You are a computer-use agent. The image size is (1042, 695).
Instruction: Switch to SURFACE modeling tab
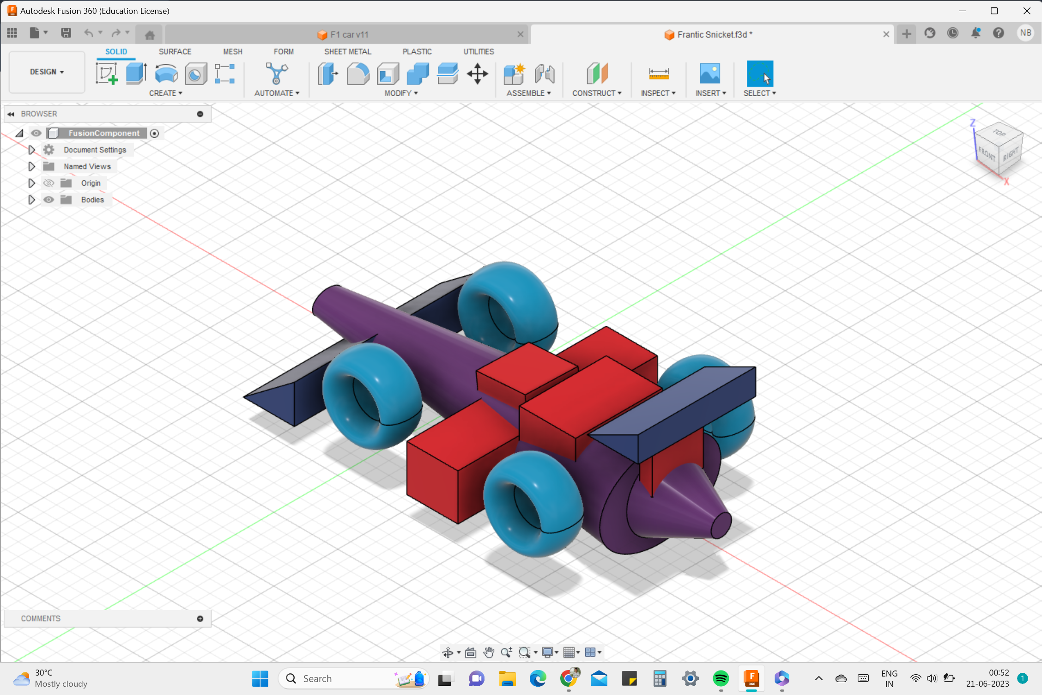[x=175, y=51]
